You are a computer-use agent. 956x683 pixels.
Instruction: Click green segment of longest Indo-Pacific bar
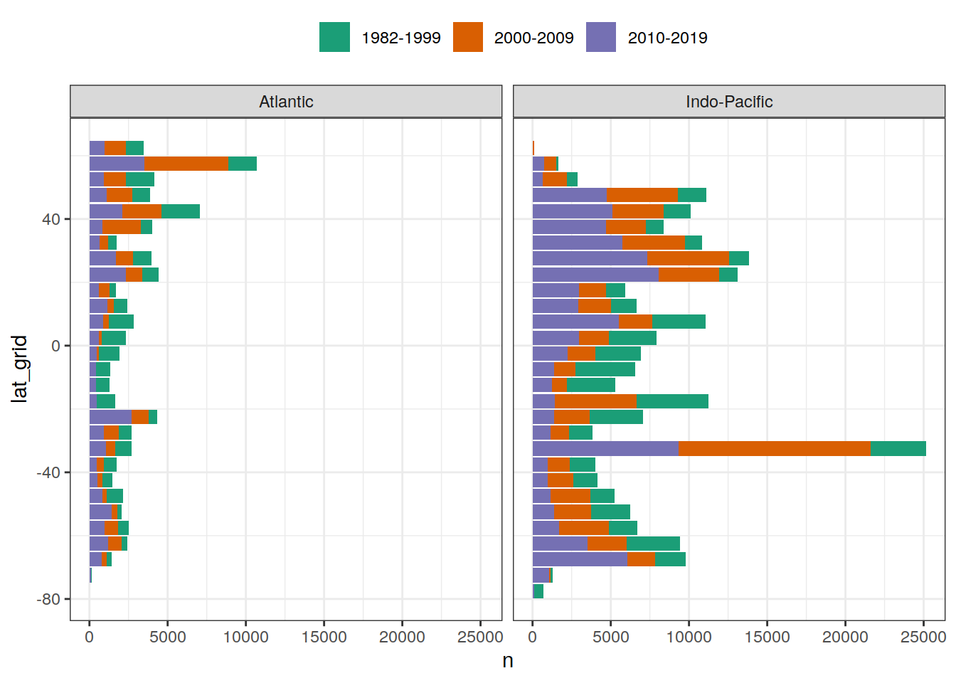(x=898, y=448)
